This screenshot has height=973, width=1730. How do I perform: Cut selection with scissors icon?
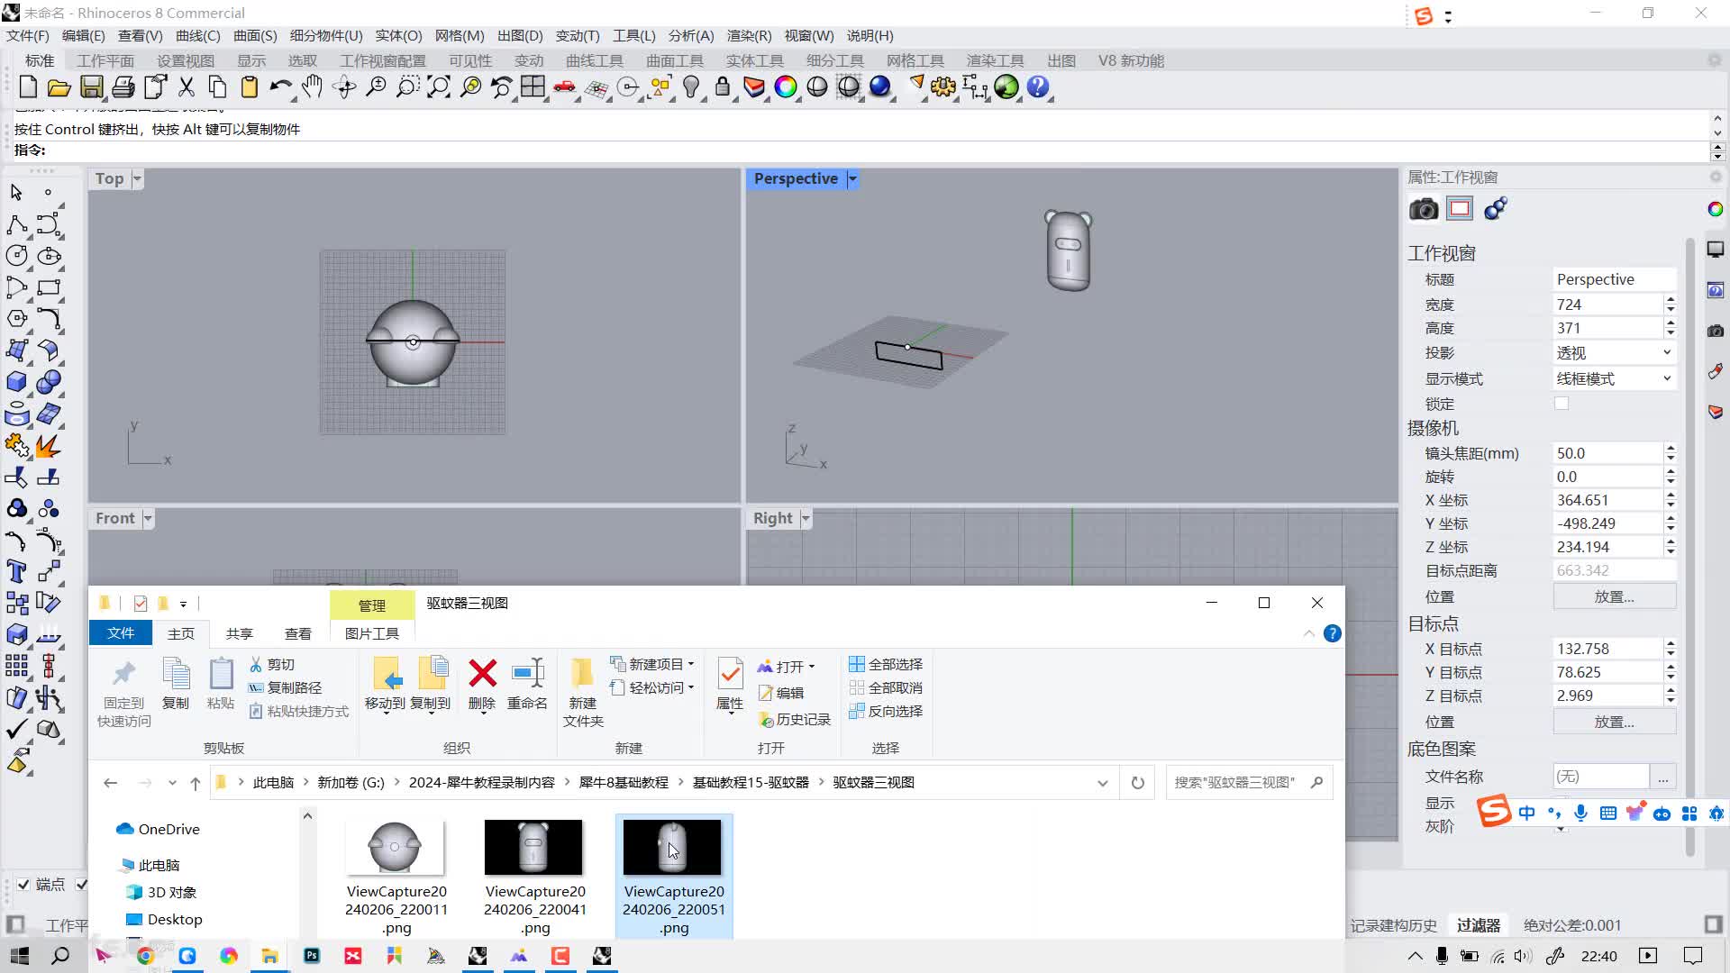pyautogui.click(x=187, y=86)
